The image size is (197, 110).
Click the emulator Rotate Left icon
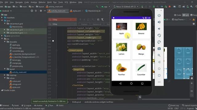tap(159, 35)
